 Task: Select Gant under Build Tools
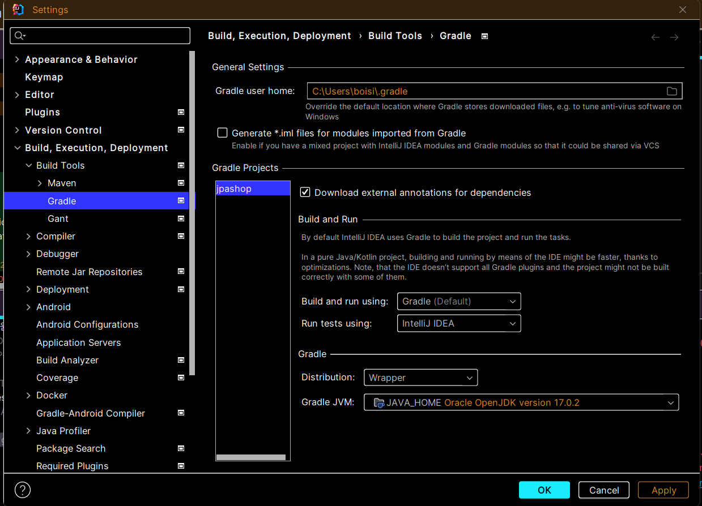(x=58, y=218)
